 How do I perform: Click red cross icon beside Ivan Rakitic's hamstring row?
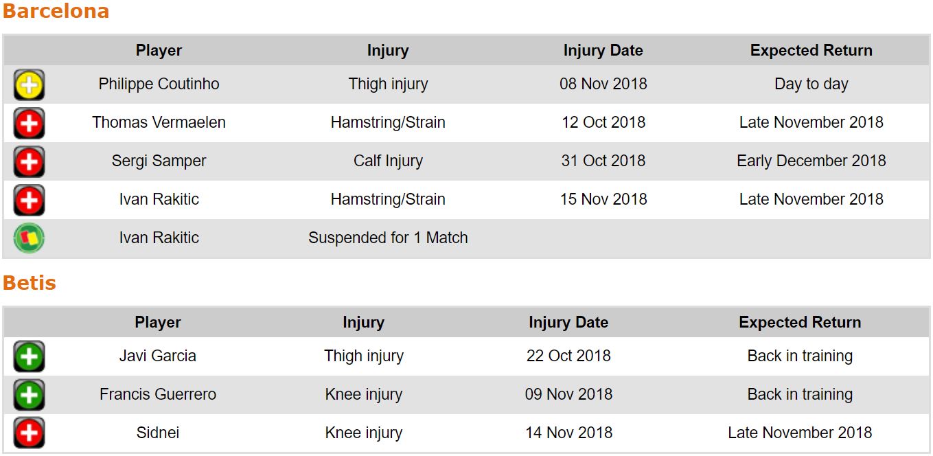[29, 201]
